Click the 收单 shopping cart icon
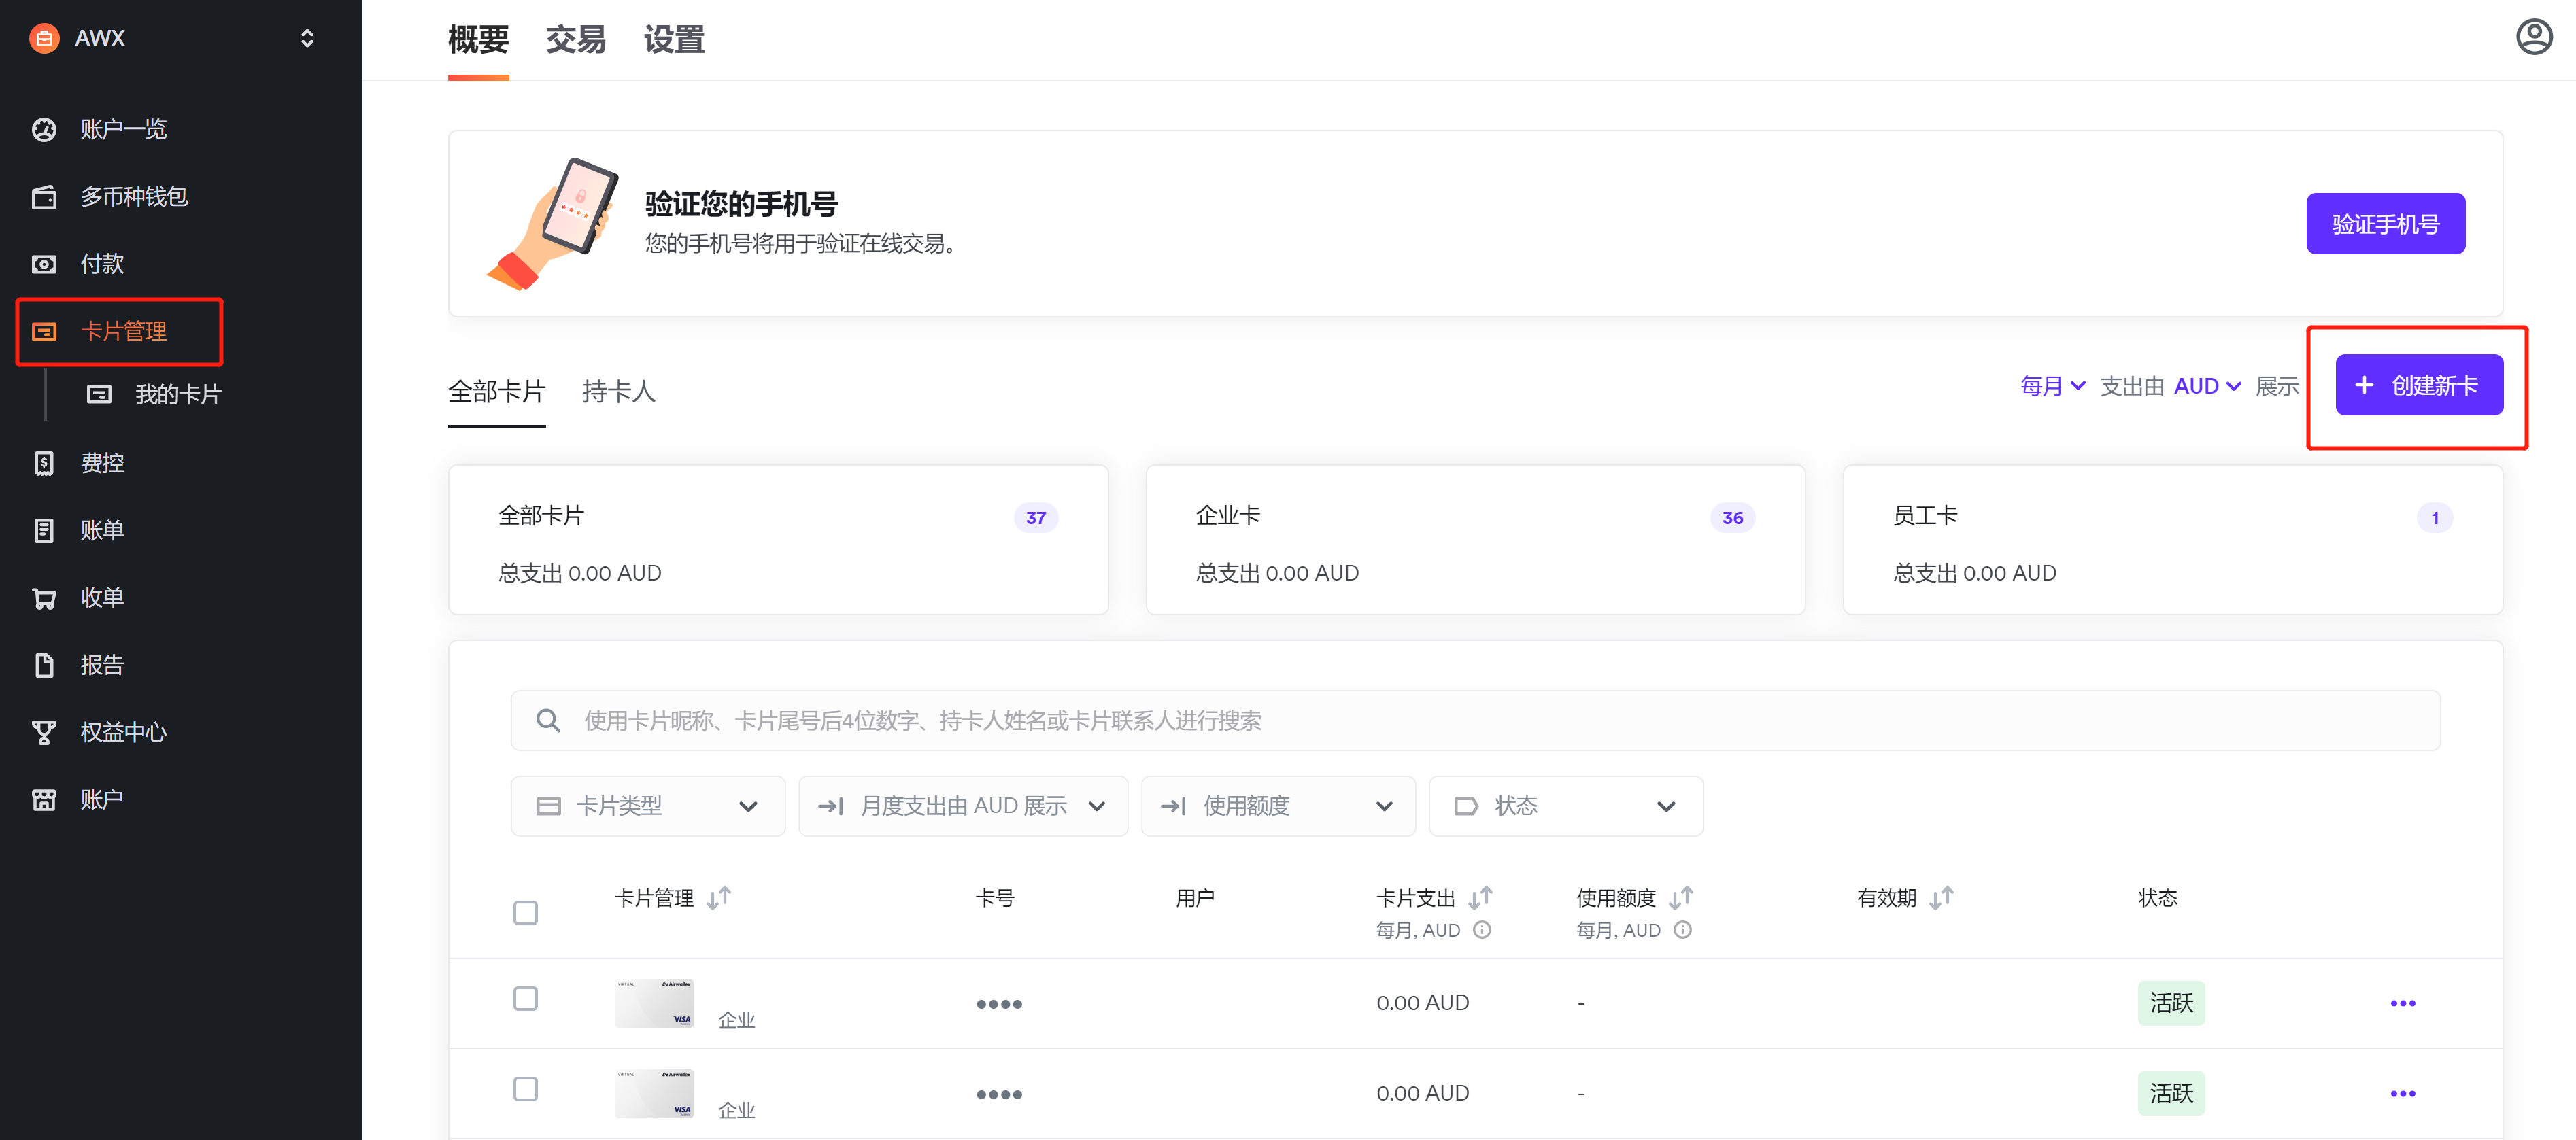Image resolution: width=2576 pixels, height=1140 pixels. pyautogui.click(x=44, y=598)
